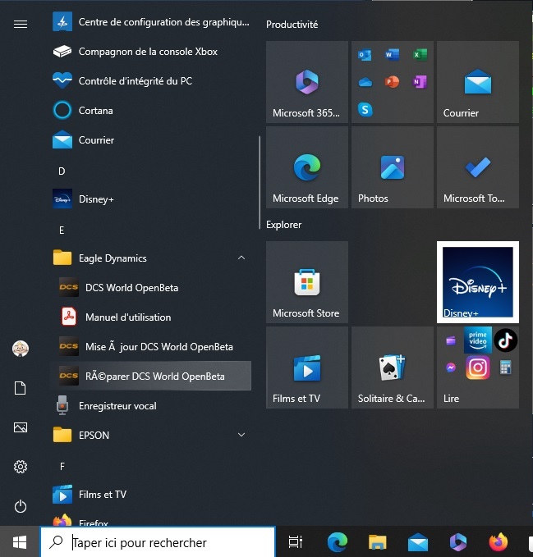Screen dimensions: 533x557
Task: Collapse the Eagle Dynamics folder
Action: point(151,258)
